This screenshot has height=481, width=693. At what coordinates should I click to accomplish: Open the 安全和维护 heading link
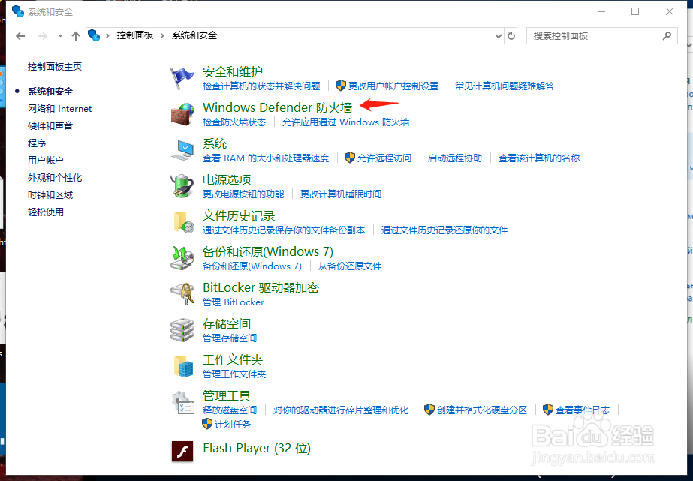(233, 71)
